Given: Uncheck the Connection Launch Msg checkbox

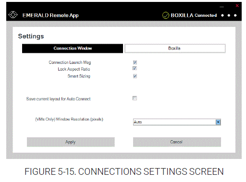Looking at the screenshot, I should point(135,62).
